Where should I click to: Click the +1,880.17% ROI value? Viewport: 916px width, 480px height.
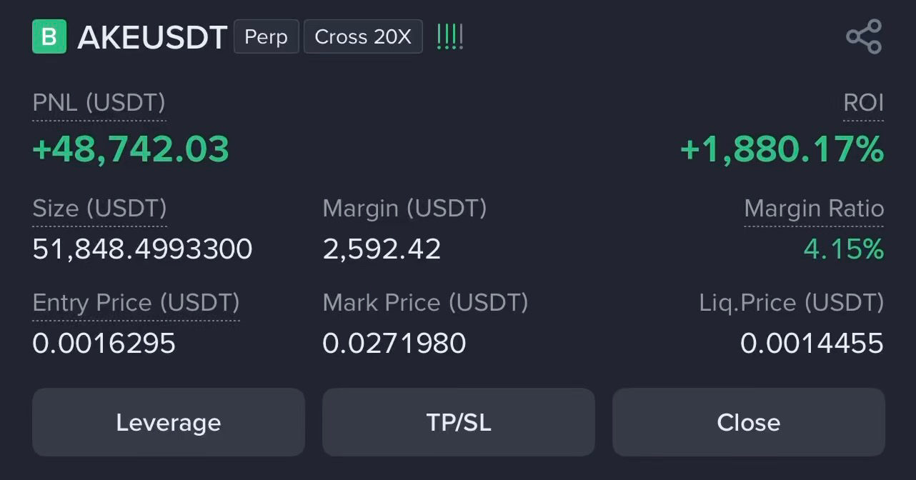point(782,149)
